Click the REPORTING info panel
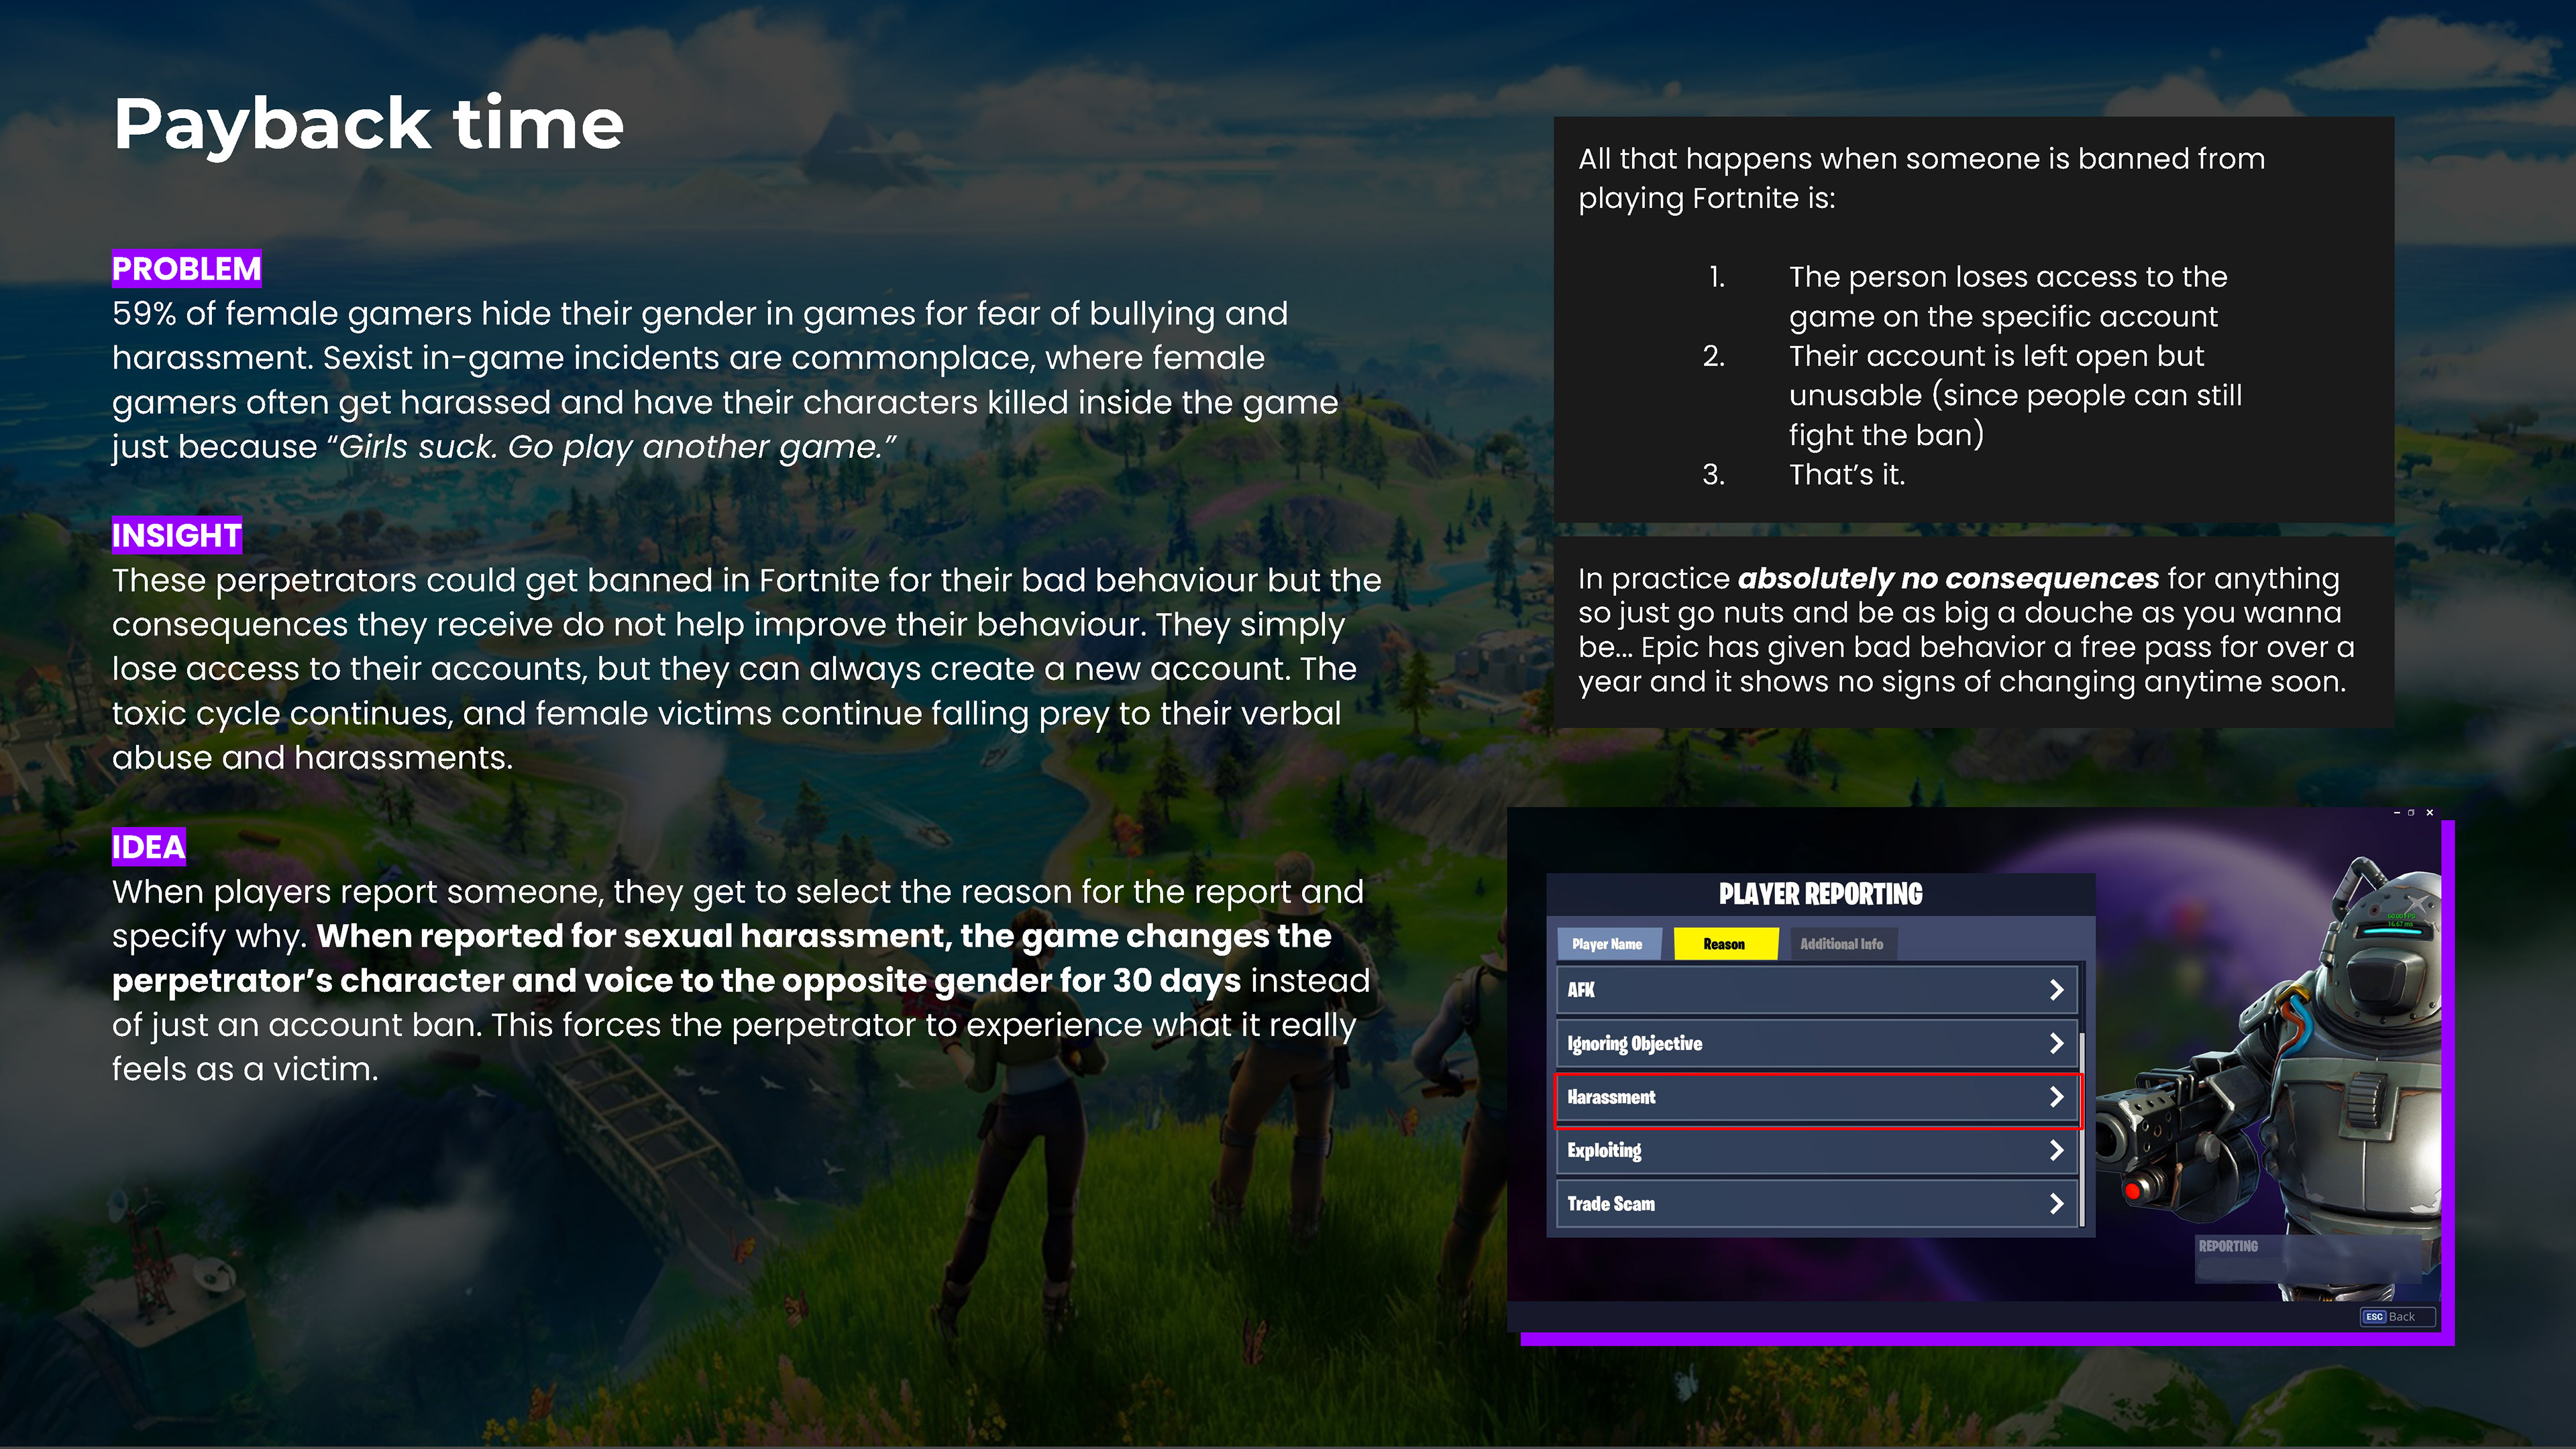 2309,1258
